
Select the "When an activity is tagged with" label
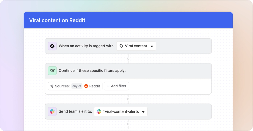[87, 46]
